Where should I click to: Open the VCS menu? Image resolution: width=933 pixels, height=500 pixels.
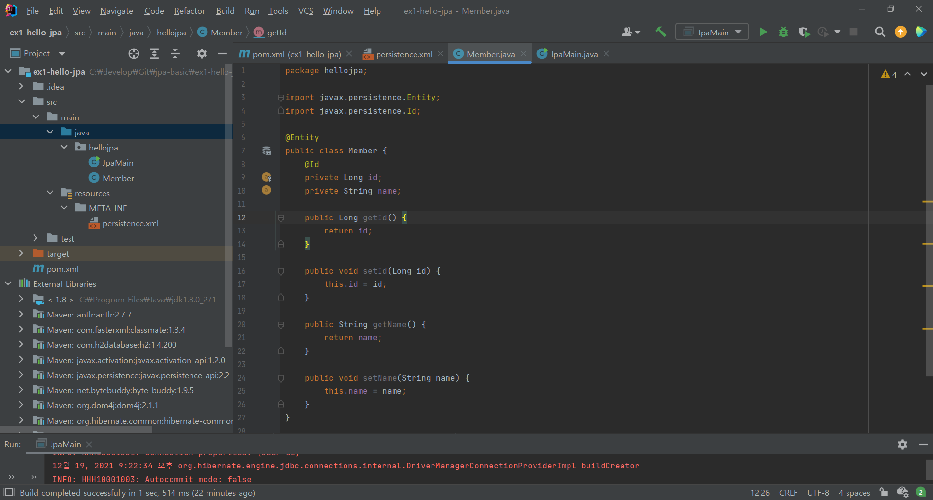(306, 11)
